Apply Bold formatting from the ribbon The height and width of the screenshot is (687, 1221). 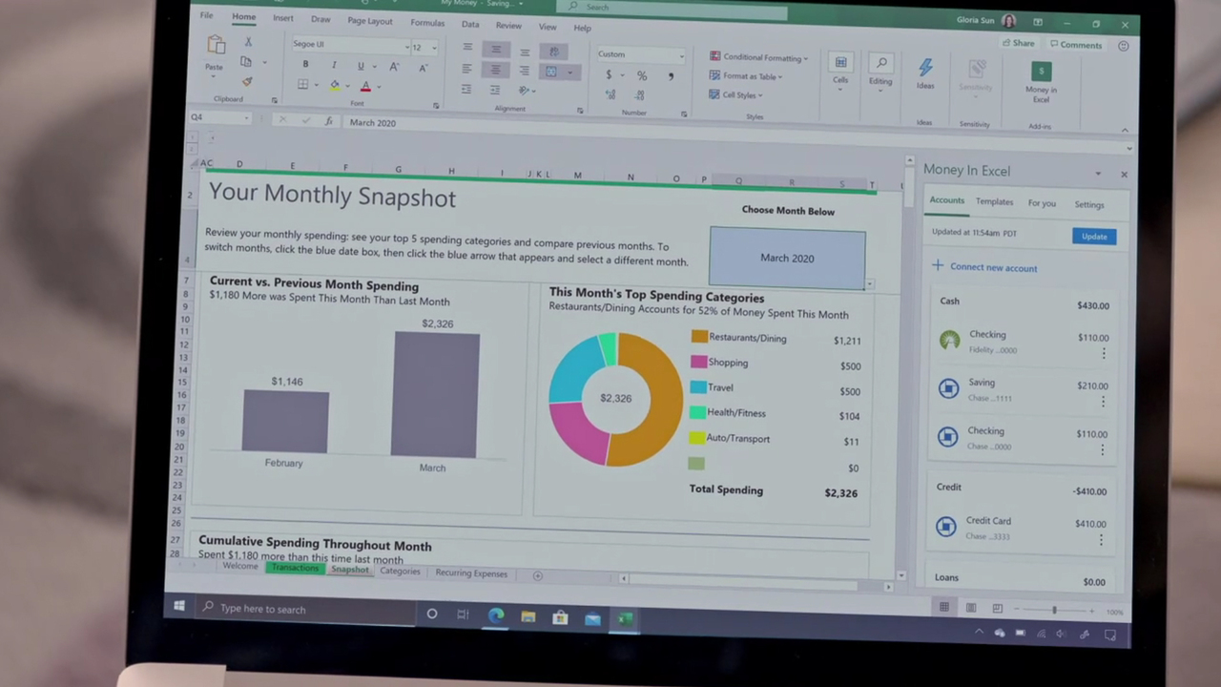(305, 64)
